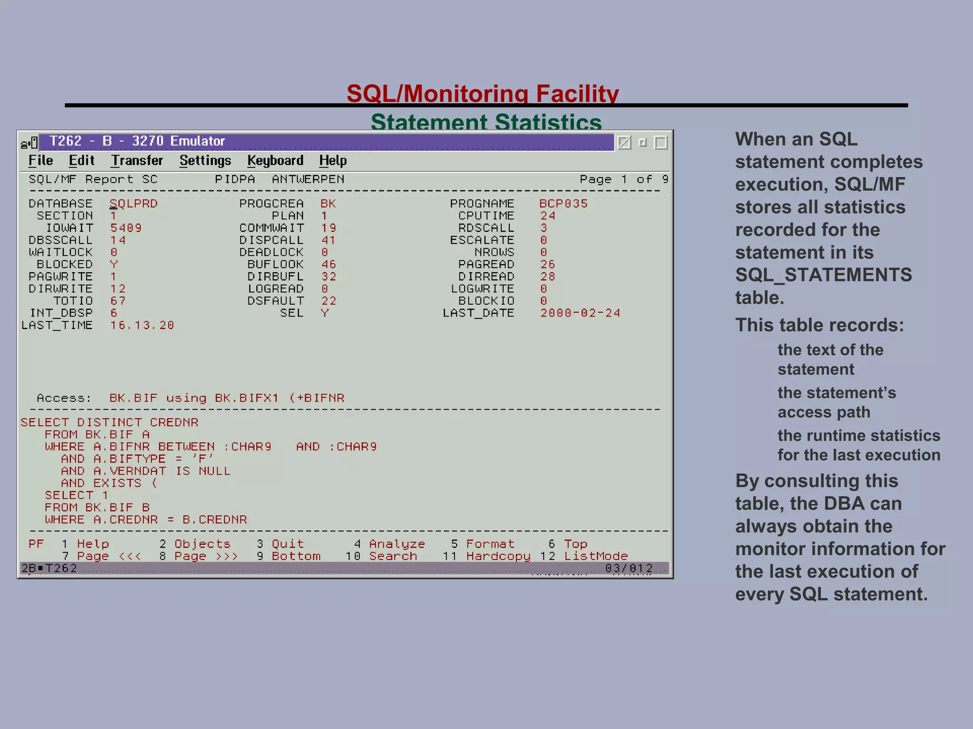Open the Settings menu
Screen dimensions: 973x729
(x=205, y=161)
